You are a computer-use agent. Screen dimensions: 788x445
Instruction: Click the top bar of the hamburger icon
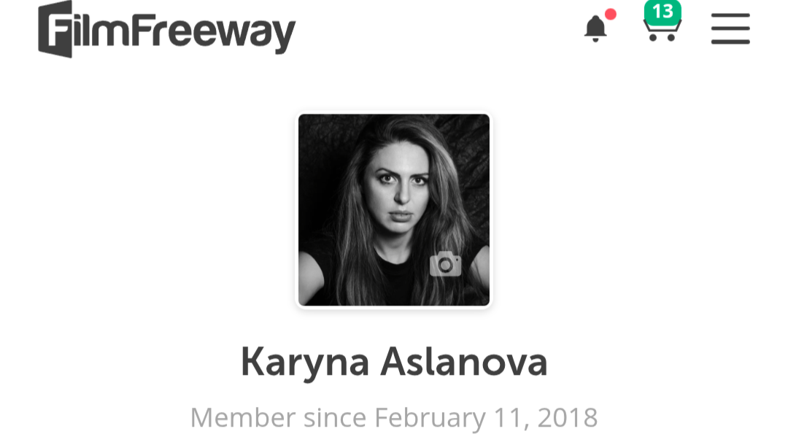730,15
